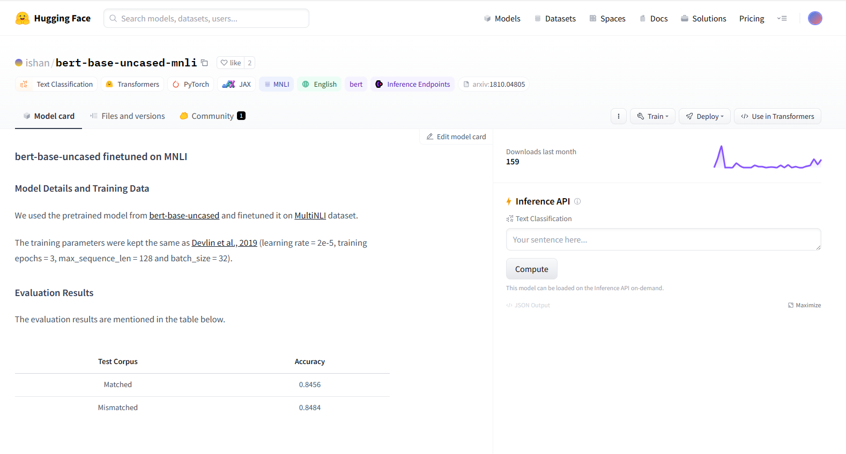Click the Evaluation Results heading
The height and width of the screenshot is (454, 846).
click(x=54, y=293)
